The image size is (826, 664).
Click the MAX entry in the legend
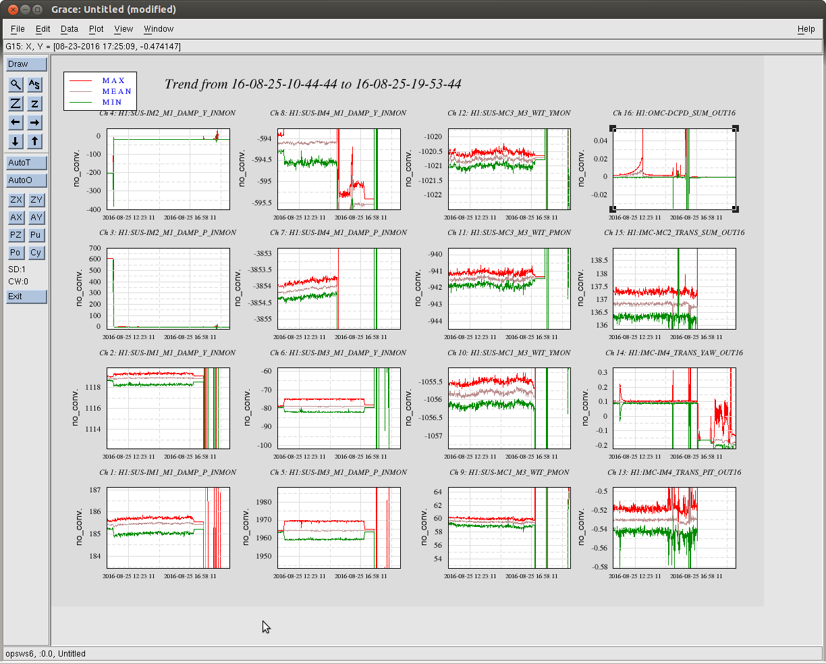(x=113, y=80)
